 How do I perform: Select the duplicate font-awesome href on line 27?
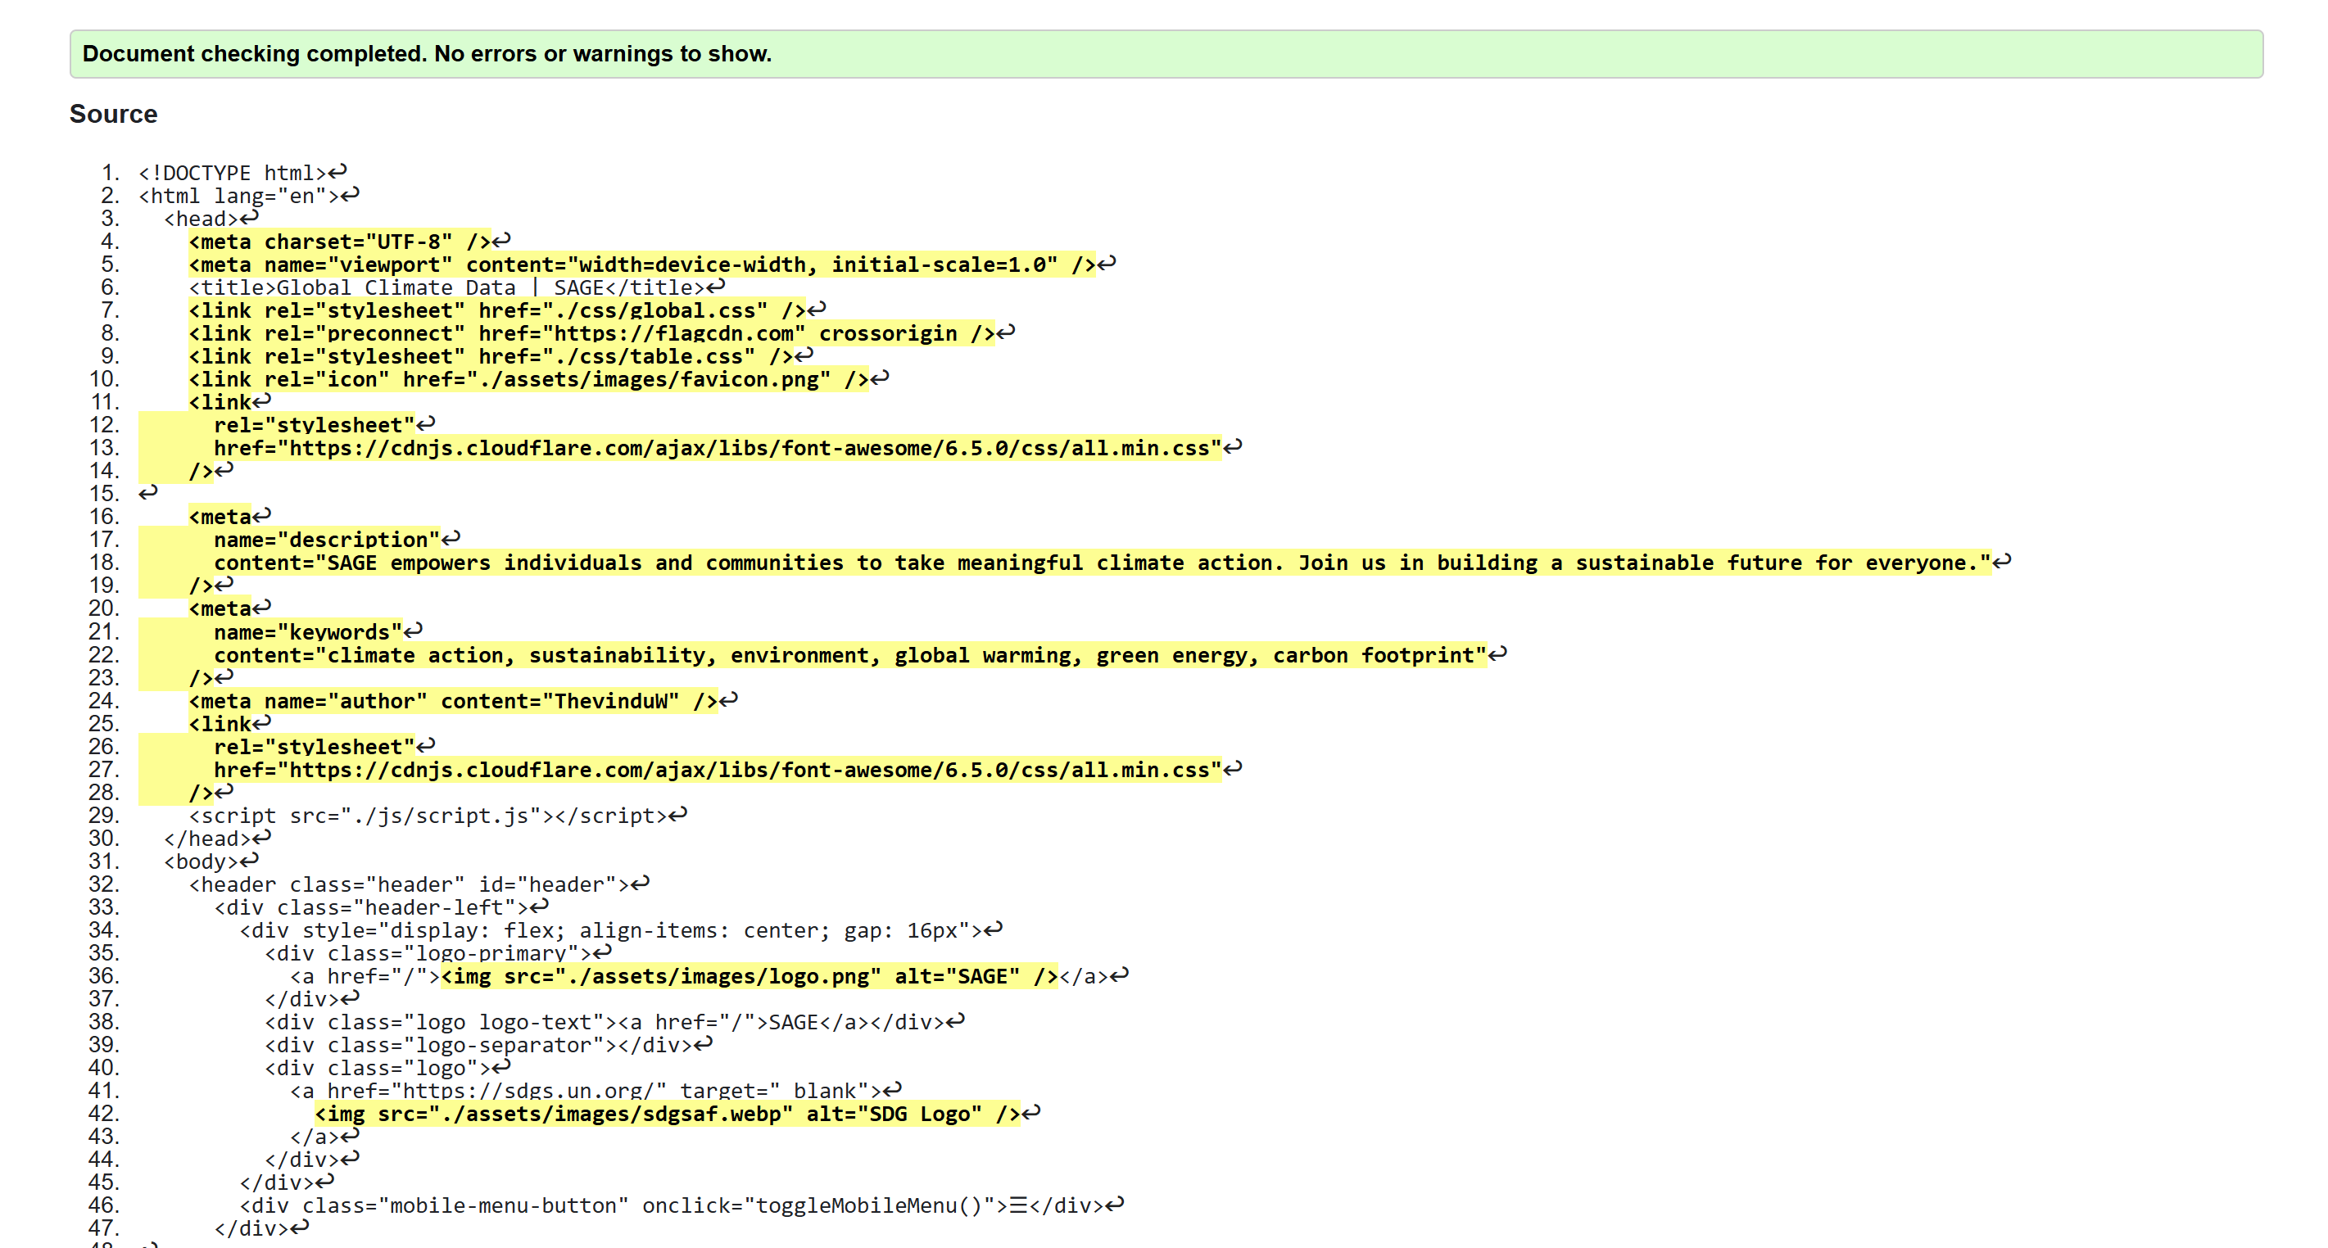click(x=714, y=770)
